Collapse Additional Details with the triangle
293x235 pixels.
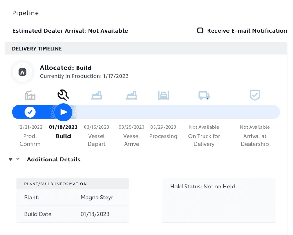(x=11, y=159)
